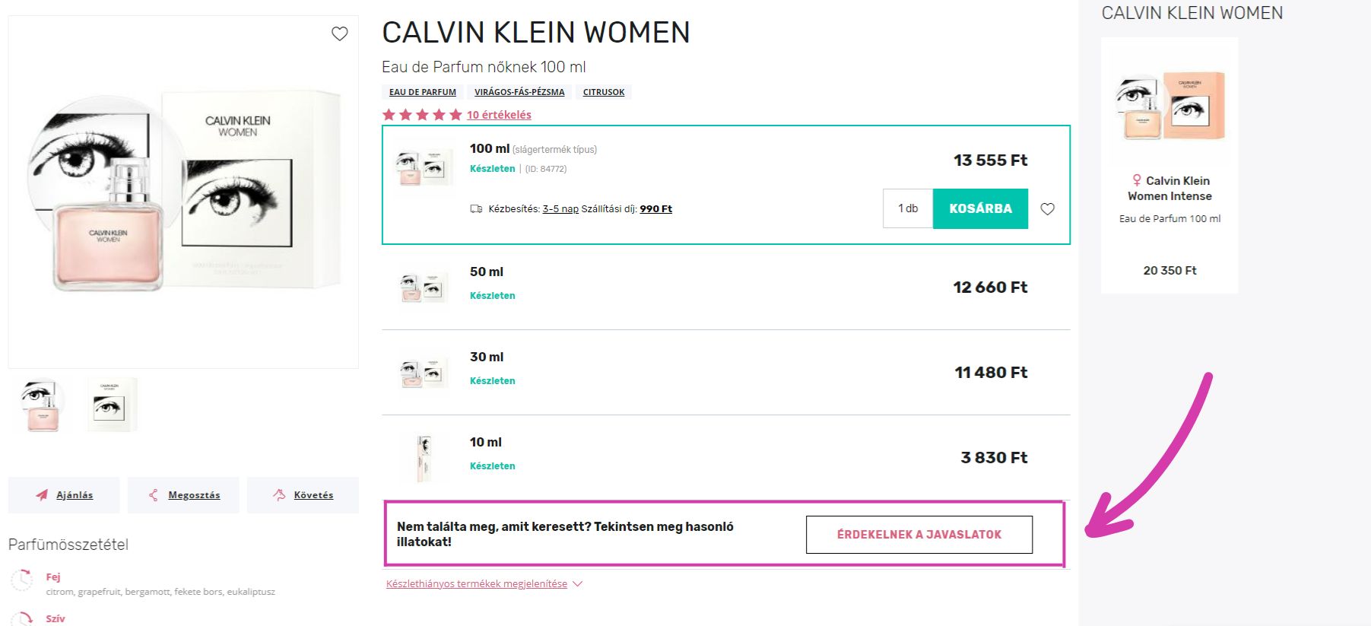This screenshot has height=626, width=1371.
Task: Click the Követés hanger icon
Action: 279,495
